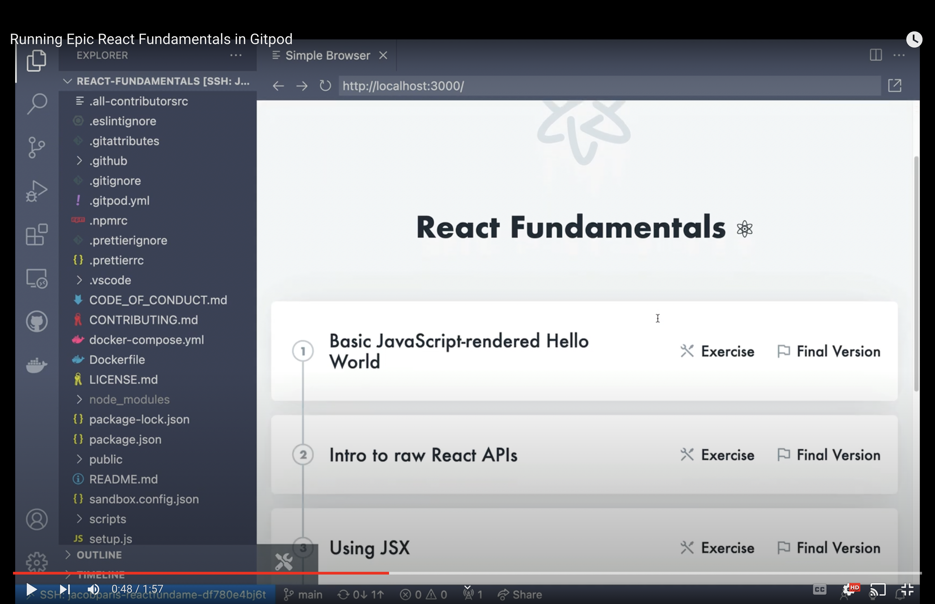The image size is (935, 604).
Task: Open Final Version for Intro to raw React APIs
Action: tap(829, 455)
